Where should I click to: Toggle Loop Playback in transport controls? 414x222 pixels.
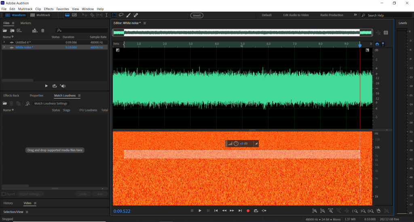(256, 211)
